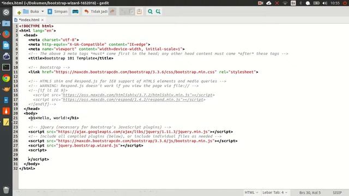Create a new document with plus icon
349x196 pixels.
tap(19, 12)
